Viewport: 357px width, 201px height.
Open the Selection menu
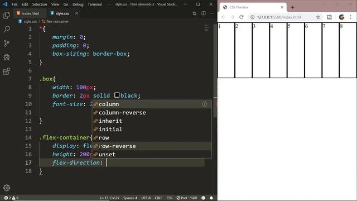tap(40, 4)
